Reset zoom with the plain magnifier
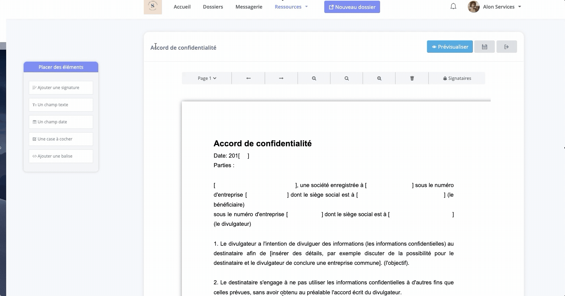Viewport: 565px width, 296px height. 347,78
